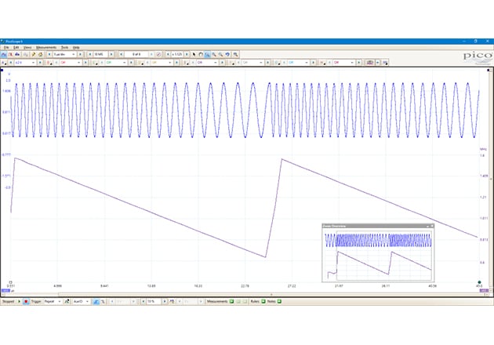This screenshot has height=345, width=494.
Task: Click the time ruler handle at graph bottom-left
Action: point(10,282)
